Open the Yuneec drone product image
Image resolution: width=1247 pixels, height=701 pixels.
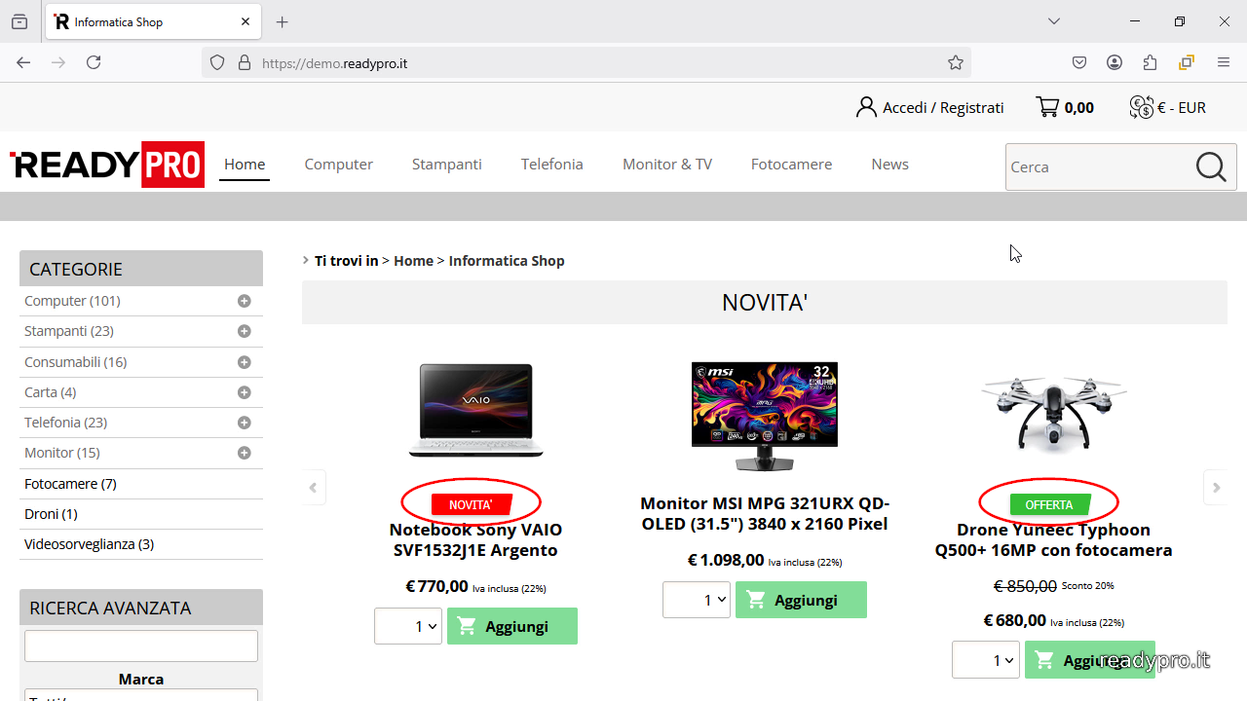click(x=1053, y=411)
